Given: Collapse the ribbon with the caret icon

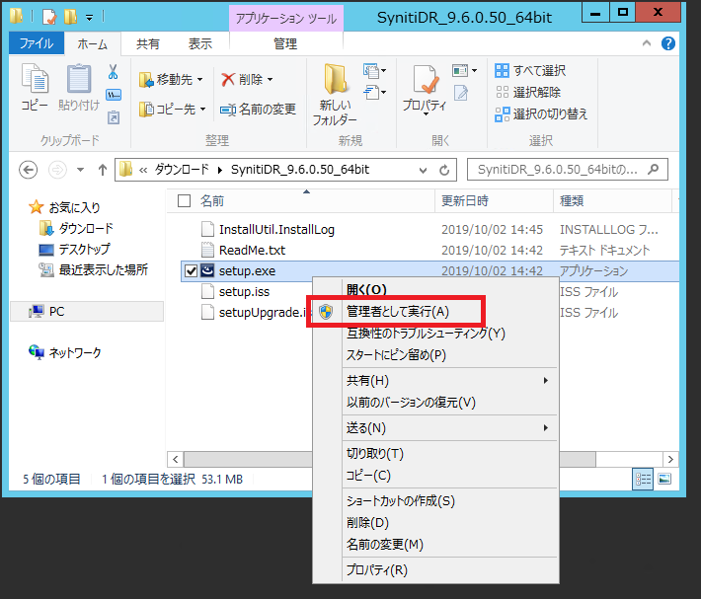Looking at the screenshot, I should click(647, 43).
